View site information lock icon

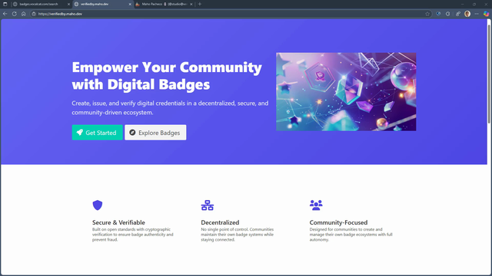[x=34, y=14]
